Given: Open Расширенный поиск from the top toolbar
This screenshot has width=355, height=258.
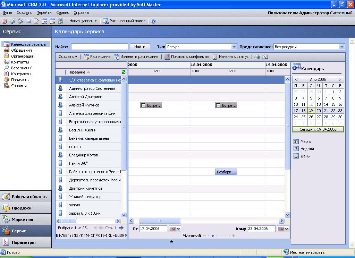Looking at the screenshot, I should click(124, 21).
